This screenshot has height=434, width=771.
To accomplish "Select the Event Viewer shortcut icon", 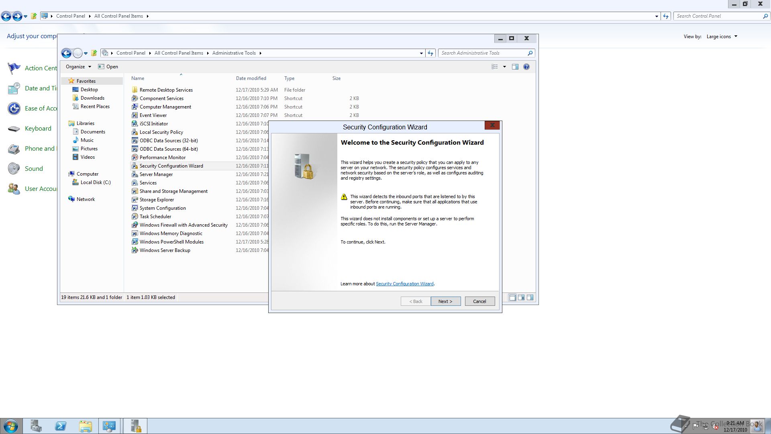I will [x=135, y=115].
